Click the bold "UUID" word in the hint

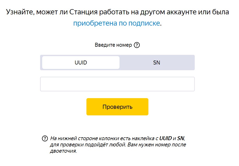click(165, 138)
